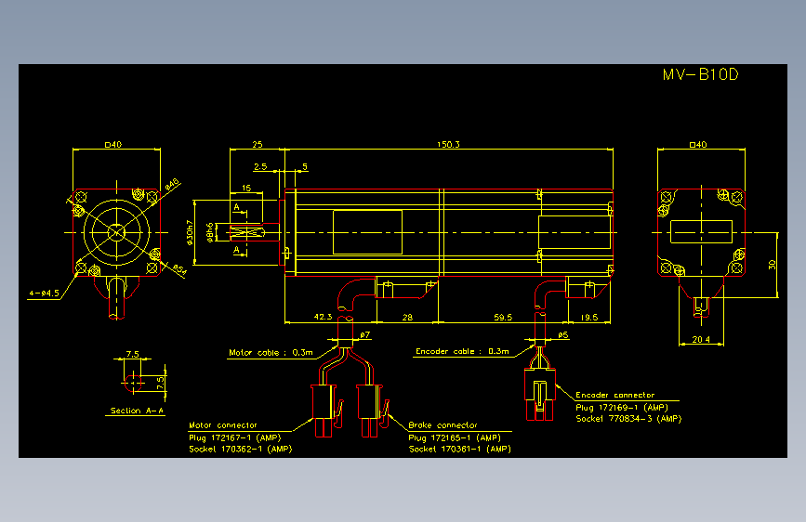Select the 15 key length dimension

pyautogui.click(x=246, y=188)
